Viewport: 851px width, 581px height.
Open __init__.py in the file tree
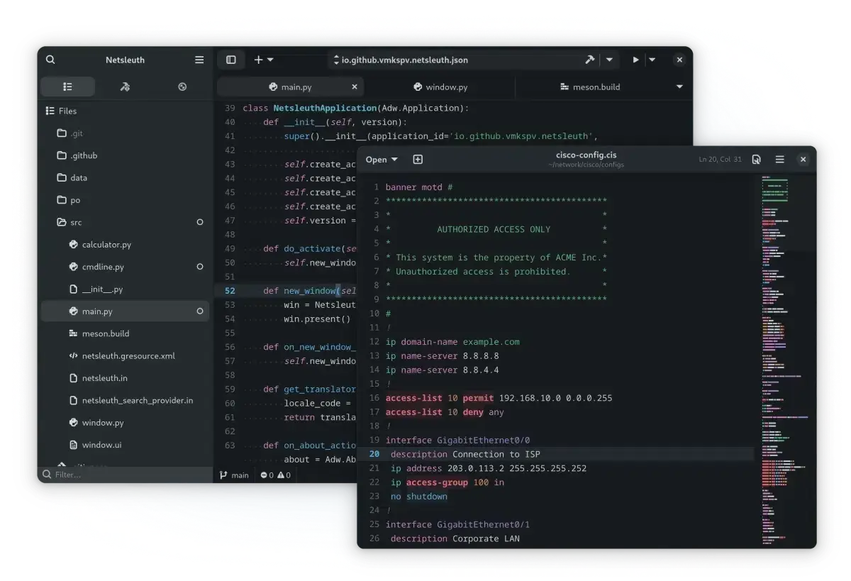(125, 289)
